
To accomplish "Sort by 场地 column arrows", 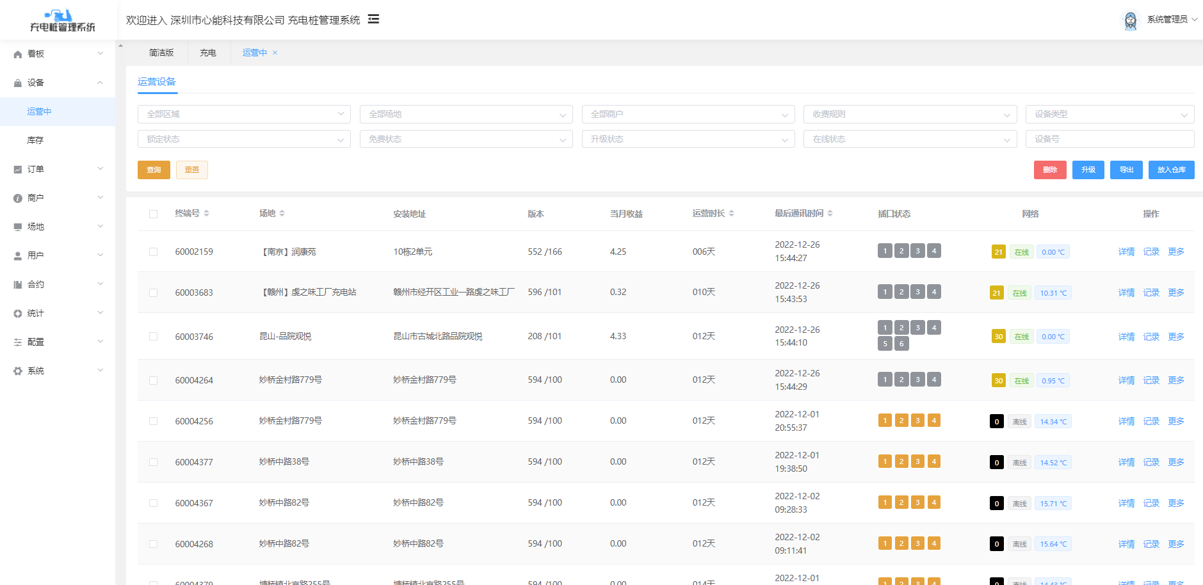I will 282,214.
